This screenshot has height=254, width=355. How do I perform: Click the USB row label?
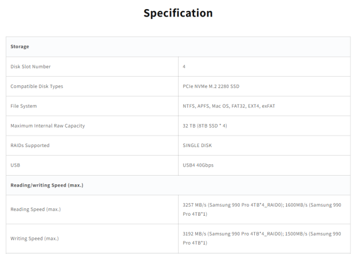pyautogui.click(x=15, y=165)
